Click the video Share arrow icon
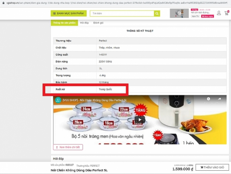Image resolution: width=231 pixels, height=174 pixels. coord(219,99)
